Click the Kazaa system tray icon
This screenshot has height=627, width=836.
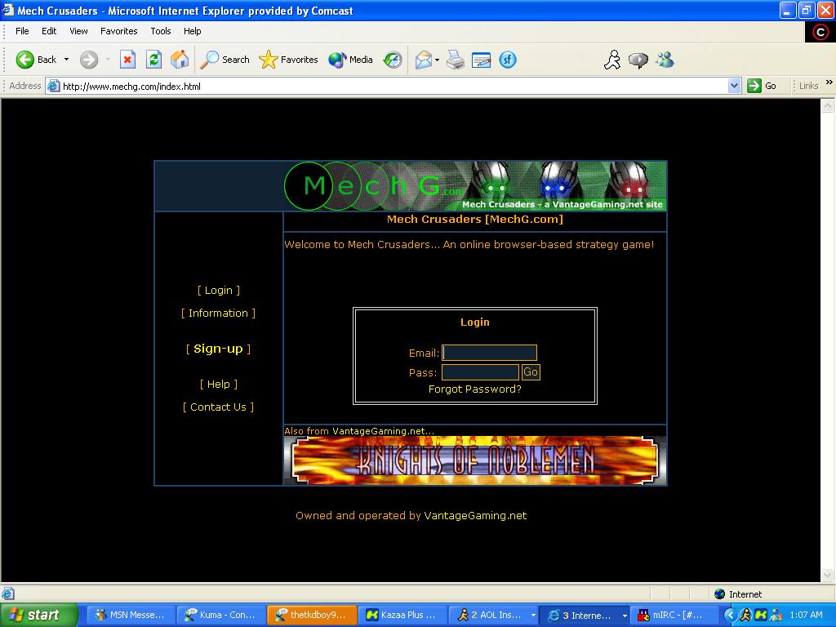click(760, 616)
